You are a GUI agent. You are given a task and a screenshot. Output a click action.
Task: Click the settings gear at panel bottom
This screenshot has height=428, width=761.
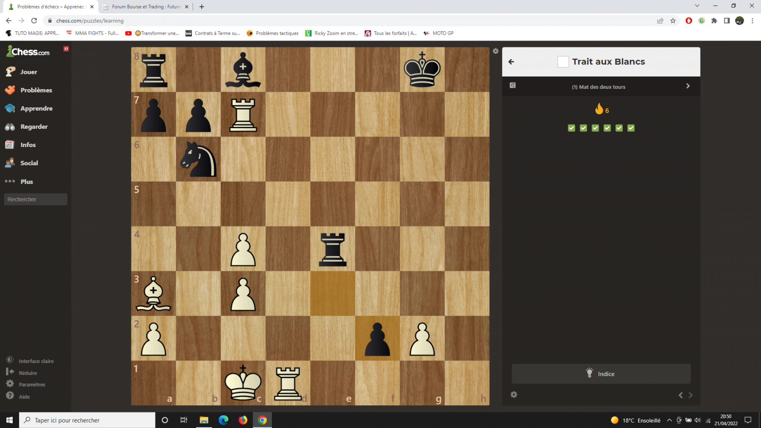(x=514, y=395)
